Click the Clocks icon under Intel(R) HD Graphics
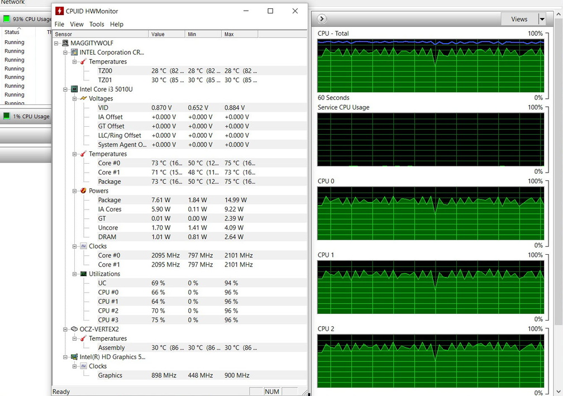The height and width of the screenshot is (396, 563). click(x=84, y=366)
